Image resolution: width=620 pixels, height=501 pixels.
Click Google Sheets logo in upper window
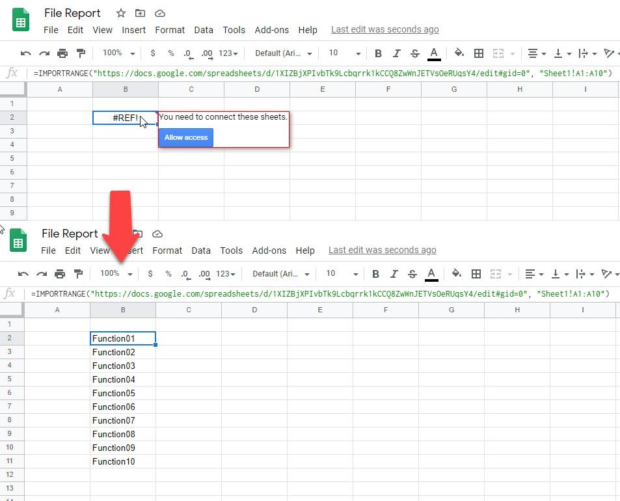click(x=21, y=20)
